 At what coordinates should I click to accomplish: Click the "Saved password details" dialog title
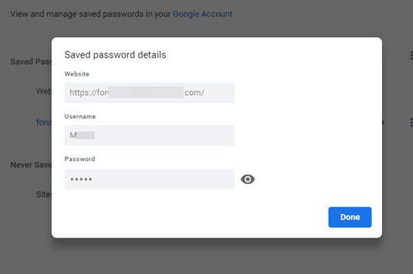(115, 55)
